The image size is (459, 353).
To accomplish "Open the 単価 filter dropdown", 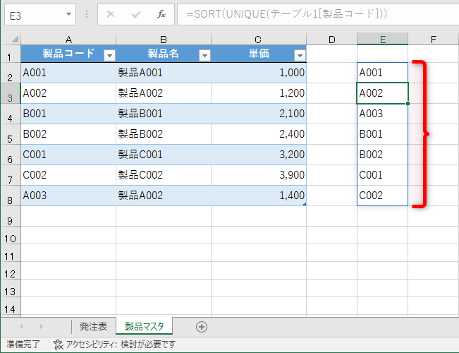I will 300,55.
